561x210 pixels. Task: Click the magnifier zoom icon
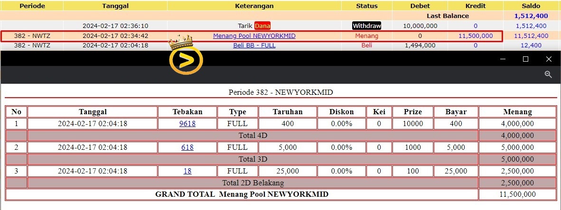[548, 74]
